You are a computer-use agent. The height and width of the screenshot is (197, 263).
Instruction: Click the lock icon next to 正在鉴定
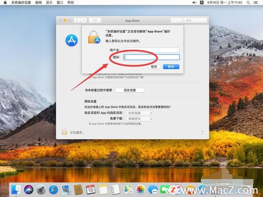(x=64, y=132)
